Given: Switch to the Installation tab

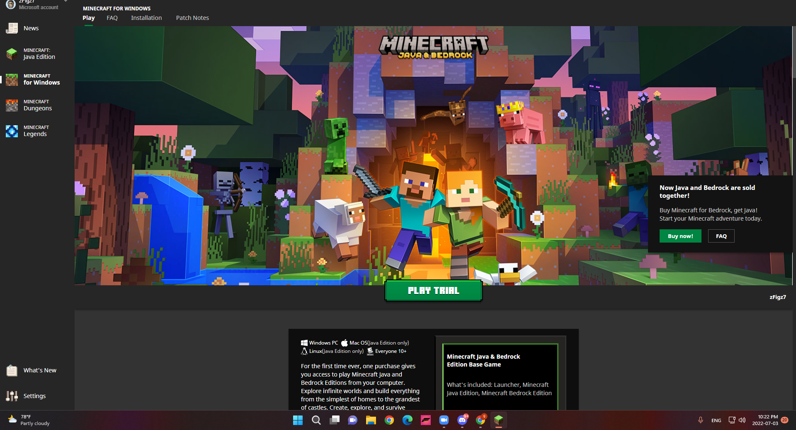Looking at the screenshot, I should tap(146, 18).
